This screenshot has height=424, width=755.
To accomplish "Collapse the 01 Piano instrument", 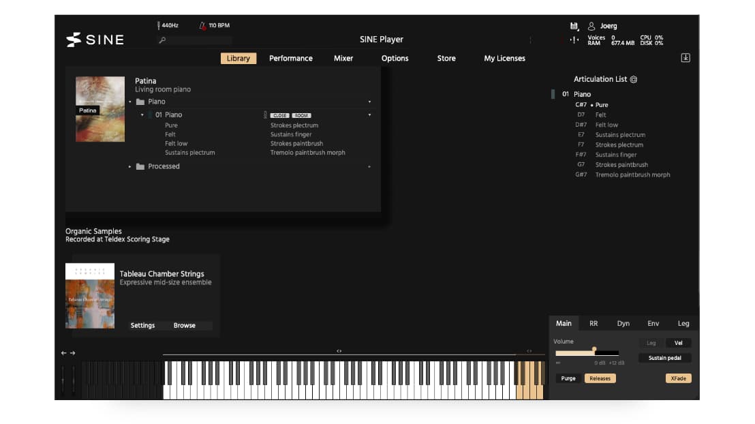I will [x=142, y=115].
